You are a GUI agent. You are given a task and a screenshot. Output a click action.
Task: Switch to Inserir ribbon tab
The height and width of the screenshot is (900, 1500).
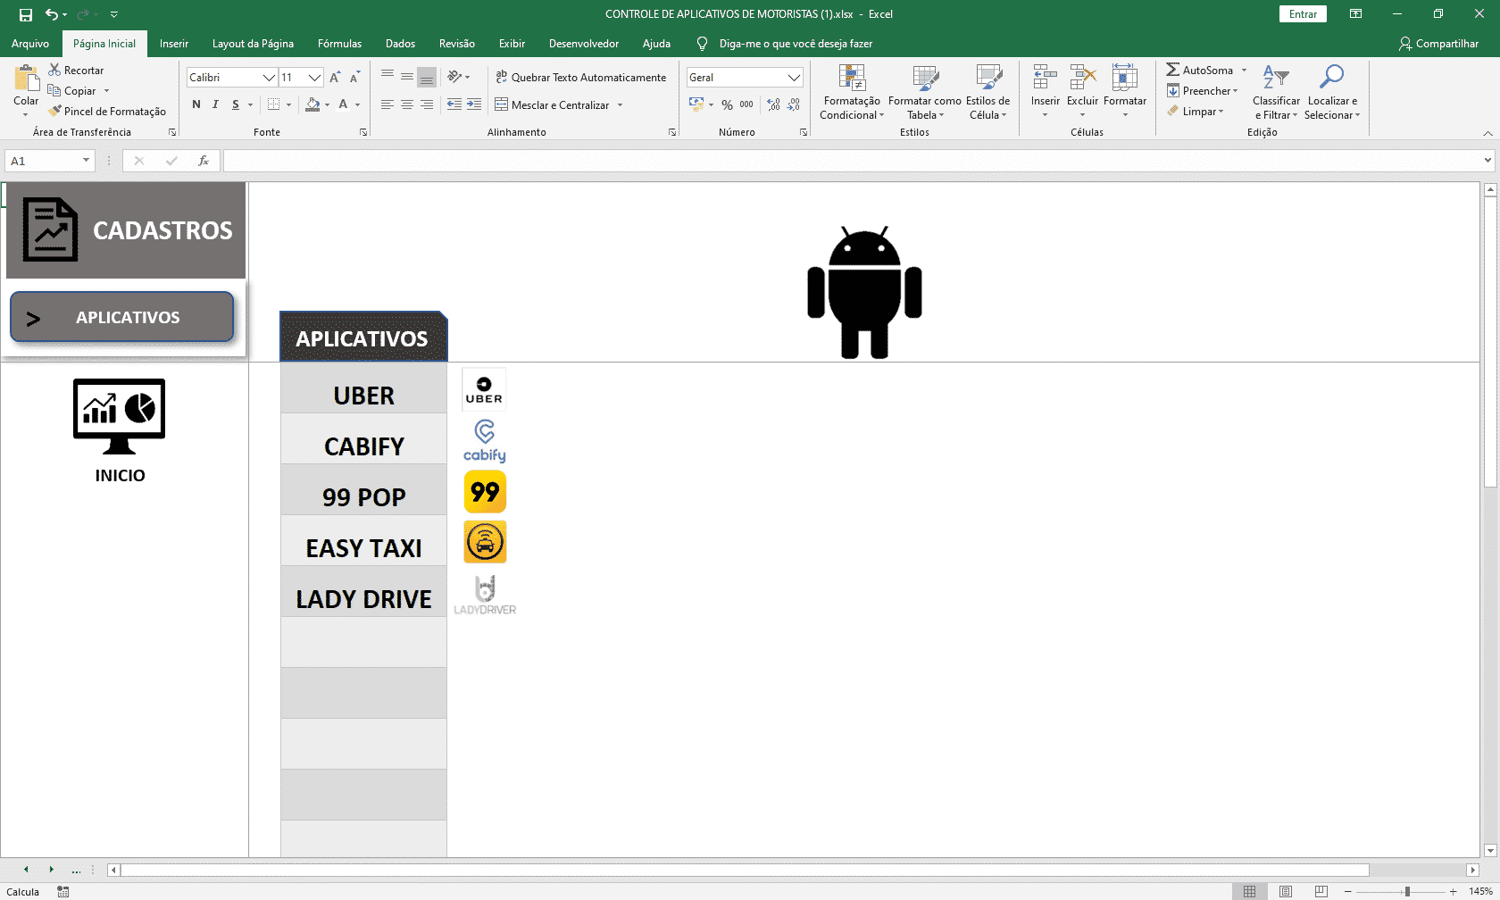tap(174, 44)
